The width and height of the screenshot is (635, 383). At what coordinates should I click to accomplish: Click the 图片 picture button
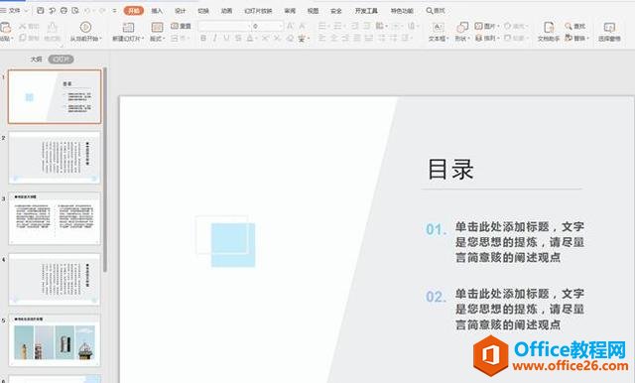(x=486, y=26)
